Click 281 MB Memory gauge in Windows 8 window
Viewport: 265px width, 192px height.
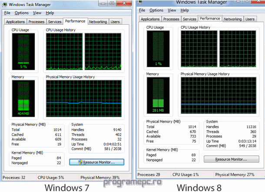coord(158,95)
